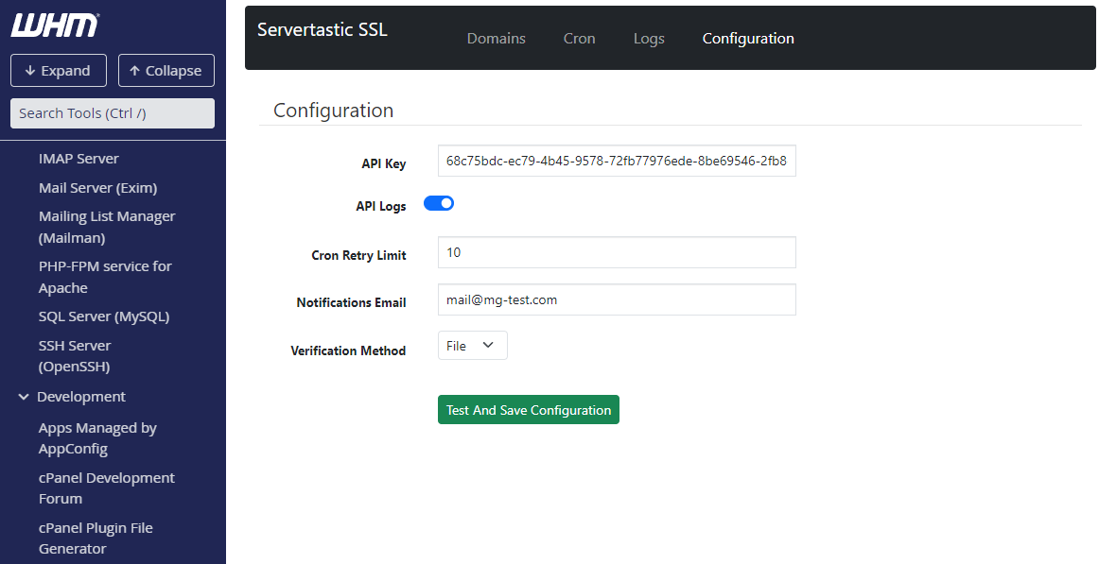The image size is (1099, 564).
Task: Click the Notifications Email label
Action: 351,302
